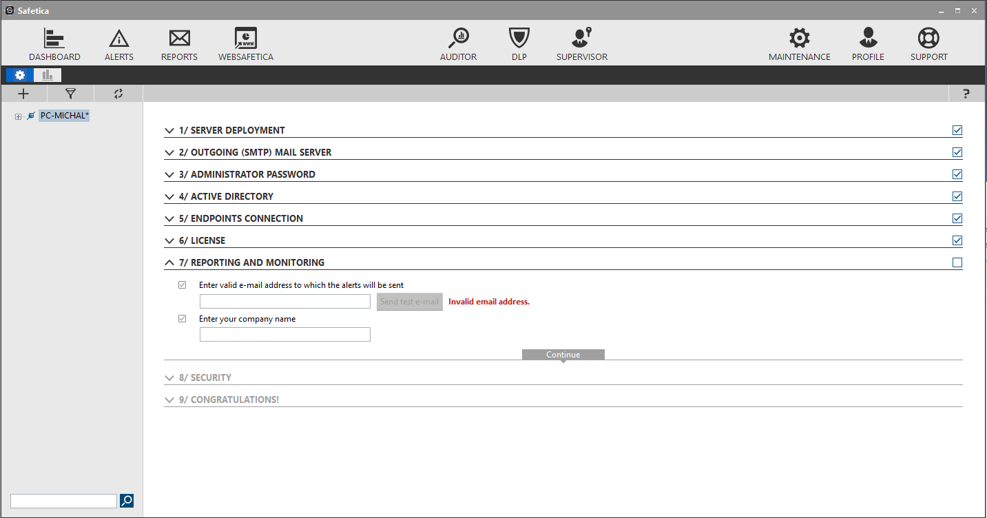Open the Supervisor module
987x518 pixels.
pos(581,41)
